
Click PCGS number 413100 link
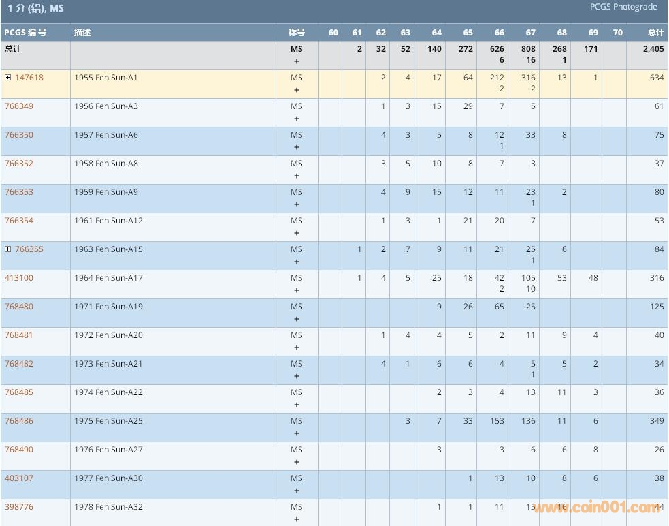19,278
